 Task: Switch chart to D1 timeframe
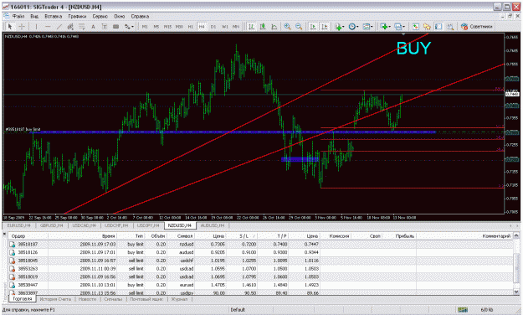tap(213, 26)
